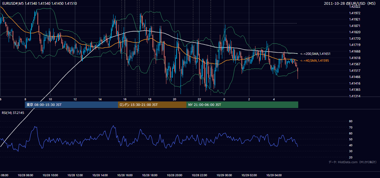Screen dimensions: 380x178
Task: Click RSI scale level 50
Action: click(x=351, y=139)
